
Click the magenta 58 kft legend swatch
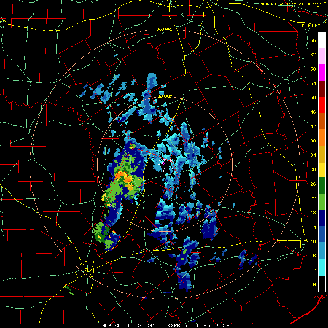(322, 73)
